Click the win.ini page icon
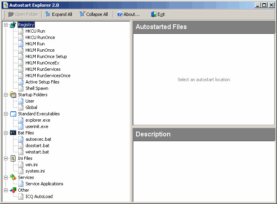The height and width of the screenshot is (204, 277). pos(21,165)
